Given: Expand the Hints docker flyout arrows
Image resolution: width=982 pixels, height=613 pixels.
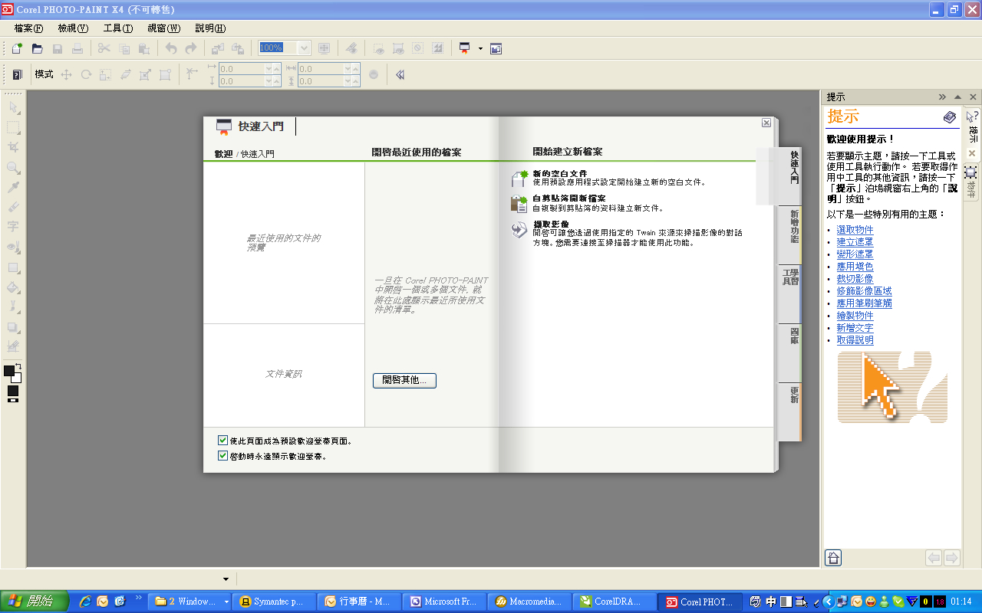Looking at the screenshot, I should [942, 97].
